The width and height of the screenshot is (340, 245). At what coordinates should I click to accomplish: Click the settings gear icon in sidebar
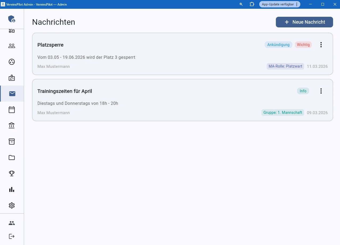12,205
